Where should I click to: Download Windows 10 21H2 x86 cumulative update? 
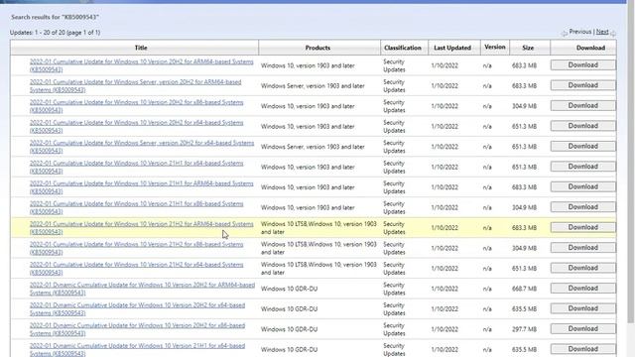point(582,247)
